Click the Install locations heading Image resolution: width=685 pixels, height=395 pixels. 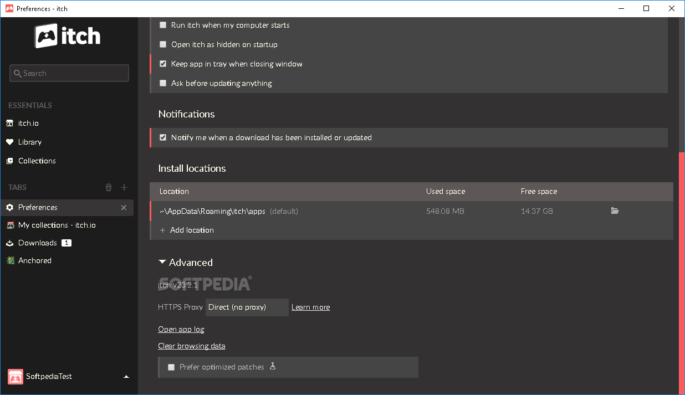click(192, 168)
